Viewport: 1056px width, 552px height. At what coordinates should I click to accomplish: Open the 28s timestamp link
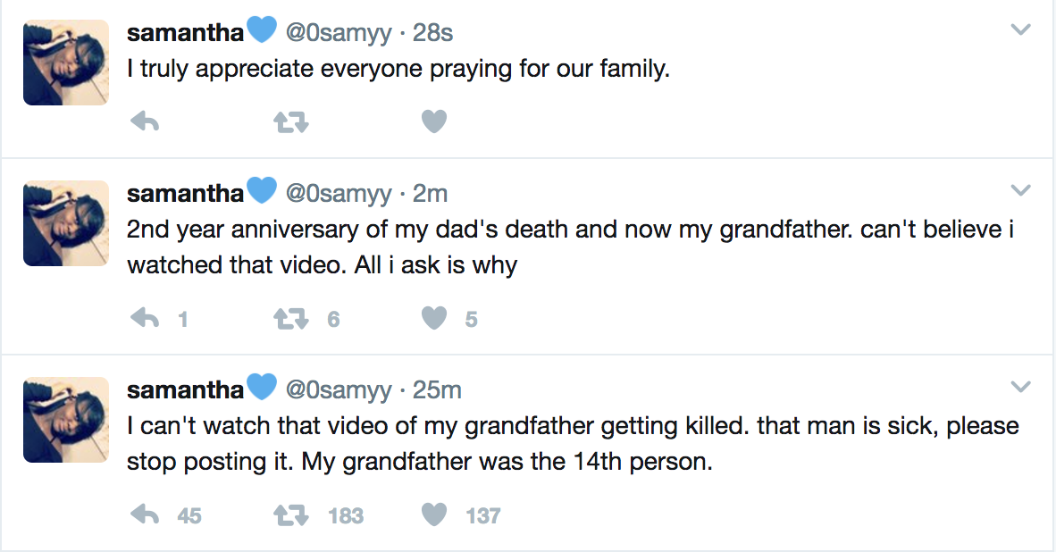pyautogui.click(x=432, y=33)
